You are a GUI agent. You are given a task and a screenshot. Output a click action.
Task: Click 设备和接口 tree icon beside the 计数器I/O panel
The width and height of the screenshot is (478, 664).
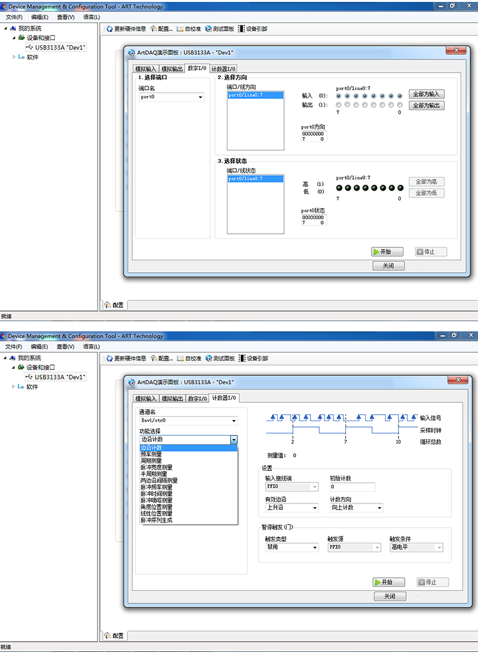pyautogui.click(x=21, y=367)
